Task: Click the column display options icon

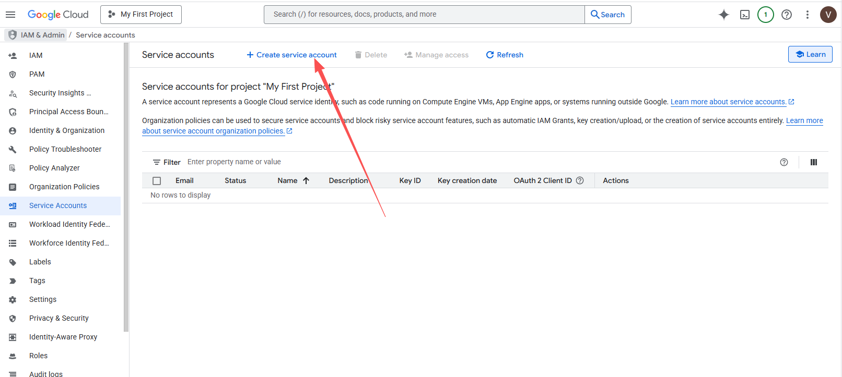Action: click(x=813, y=162)
